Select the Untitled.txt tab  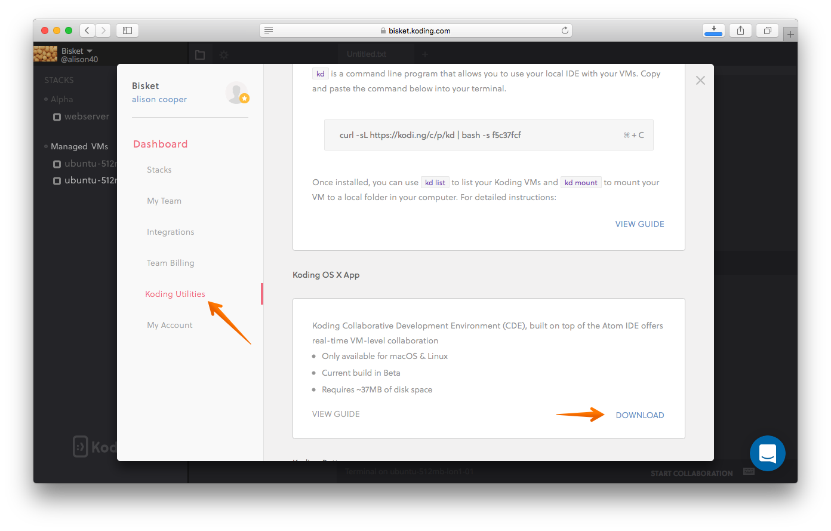tap(367, 54)
